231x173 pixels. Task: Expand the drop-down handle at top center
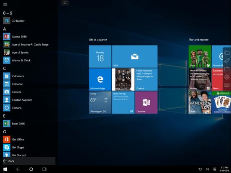pos(65,3)
